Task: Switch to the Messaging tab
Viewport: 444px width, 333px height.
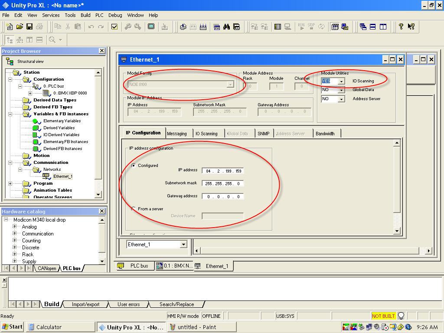Action: (x=177, y=134)
